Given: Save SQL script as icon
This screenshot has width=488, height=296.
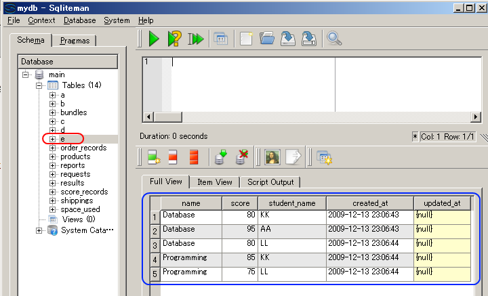Looking at the screenshot, I should 309,39.
